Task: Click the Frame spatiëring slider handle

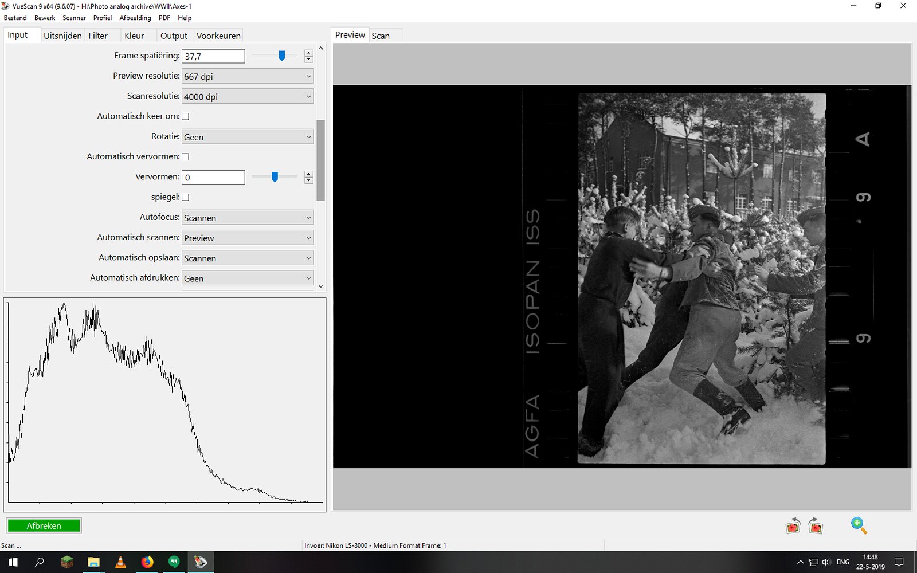Action: pos(281,56)
